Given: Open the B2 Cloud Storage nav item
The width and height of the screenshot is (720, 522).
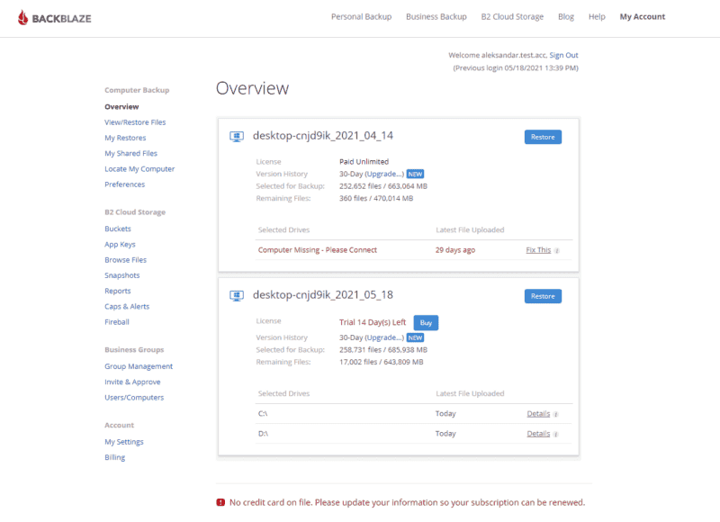Looking at the screenshot, I should pos(512,16).
